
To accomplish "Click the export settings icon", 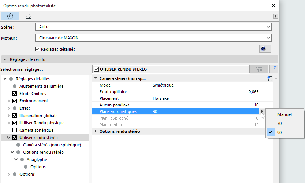I will point(273,69).
